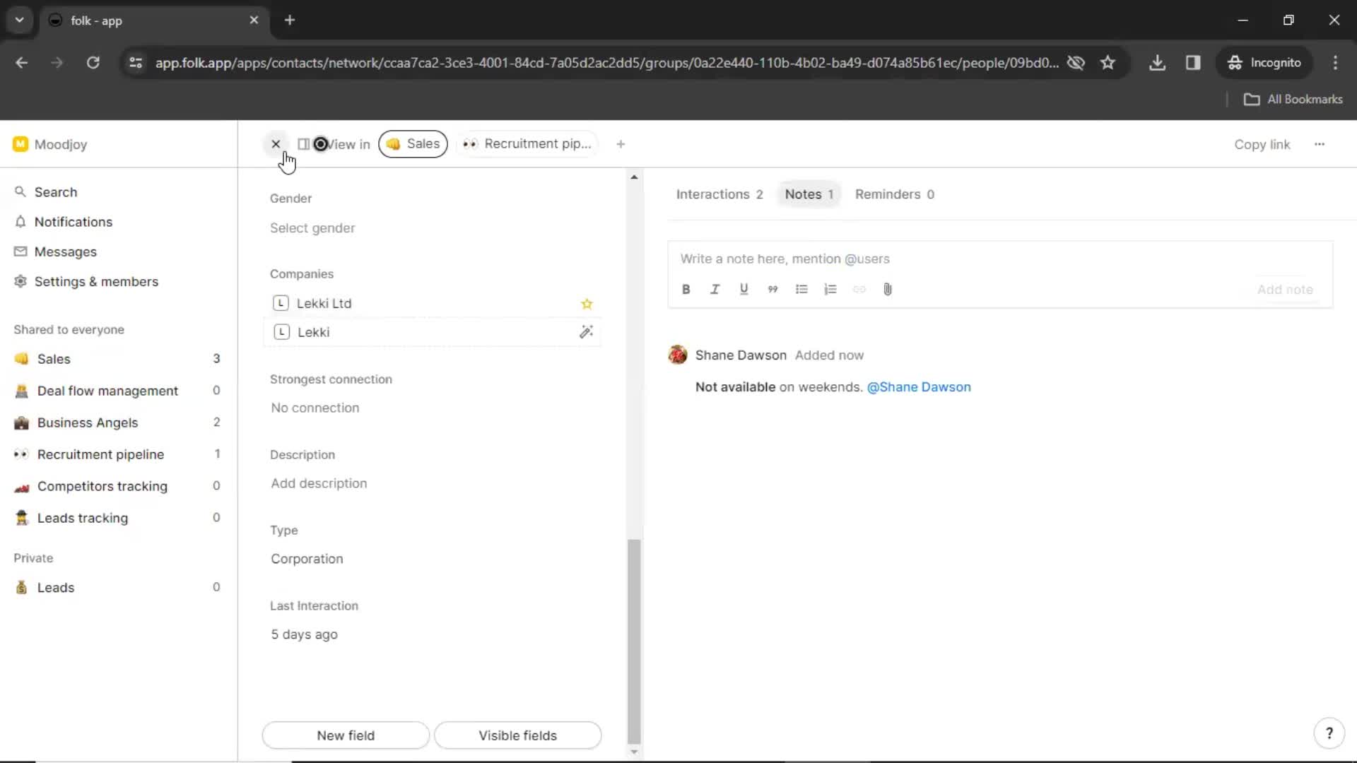1357x763 pixels.
Task: Click on Sales group in sidebar
Action: click(53, 359)
